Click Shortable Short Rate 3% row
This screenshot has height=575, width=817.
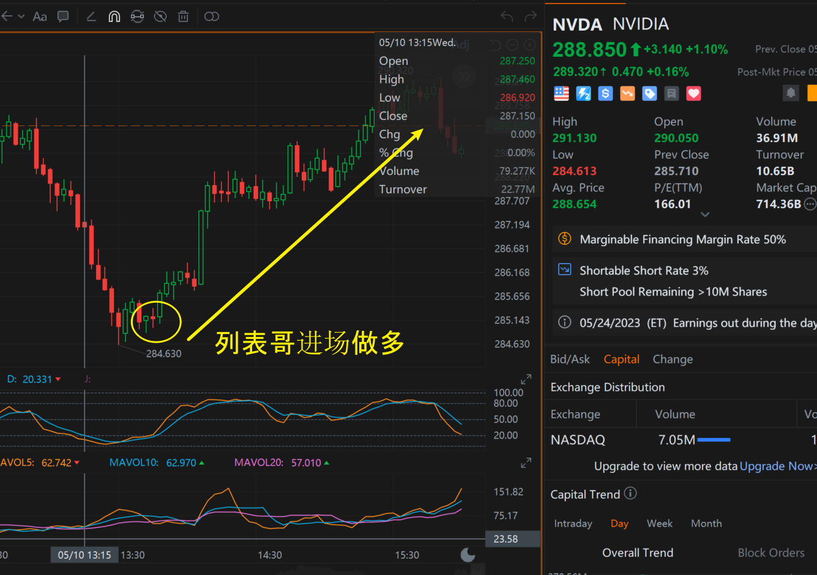[x=685, y=281]
